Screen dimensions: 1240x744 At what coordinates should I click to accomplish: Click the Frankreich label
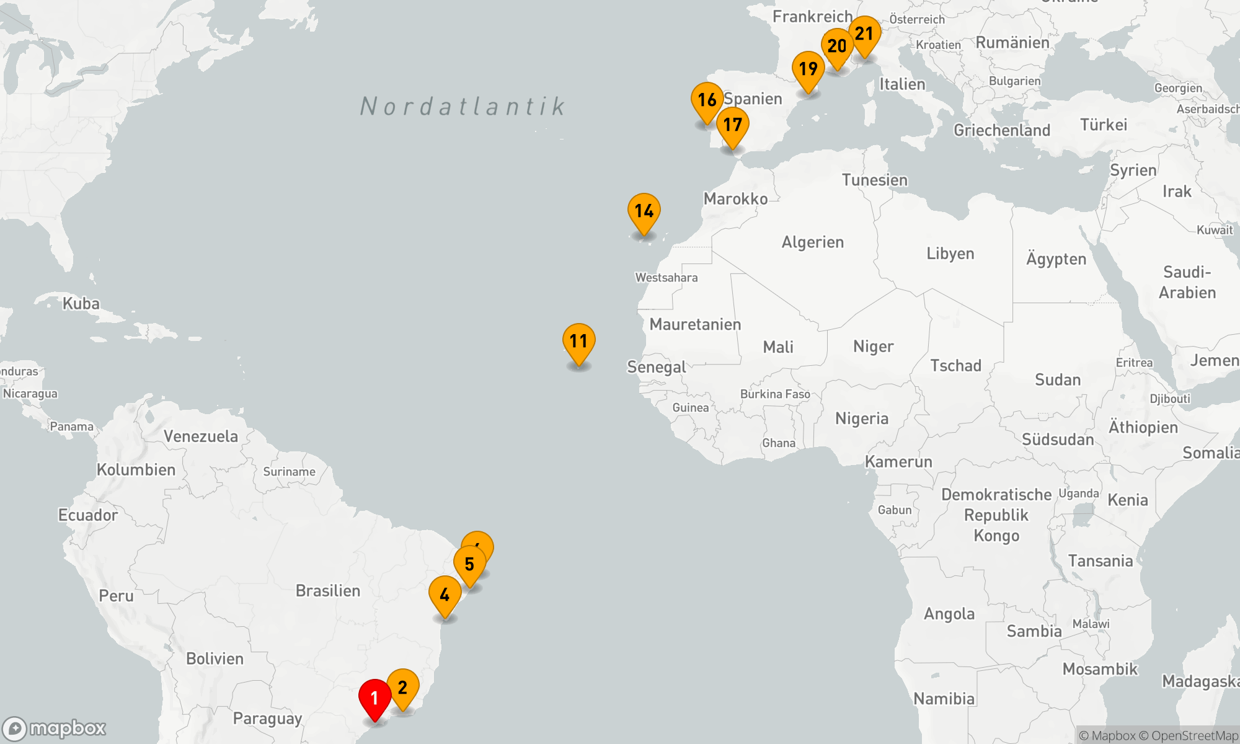tap(813, 16)
